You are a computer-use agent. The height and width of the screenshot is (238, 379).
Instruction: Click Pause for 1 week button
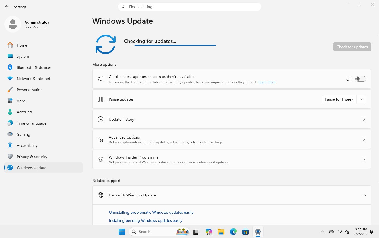[339, 99]
